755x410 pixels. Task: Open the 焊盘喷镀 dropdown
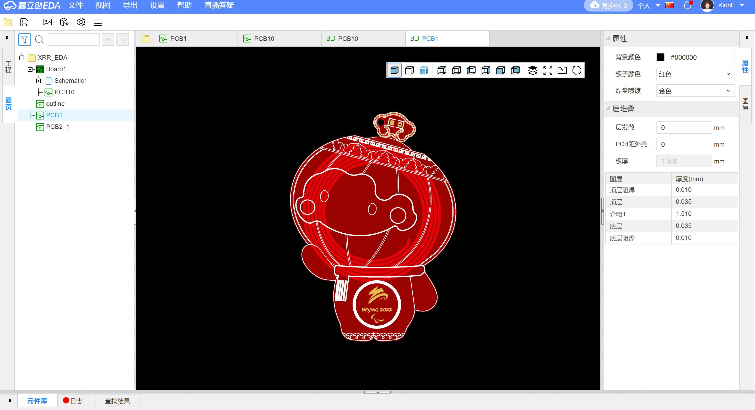click(695, 91)
